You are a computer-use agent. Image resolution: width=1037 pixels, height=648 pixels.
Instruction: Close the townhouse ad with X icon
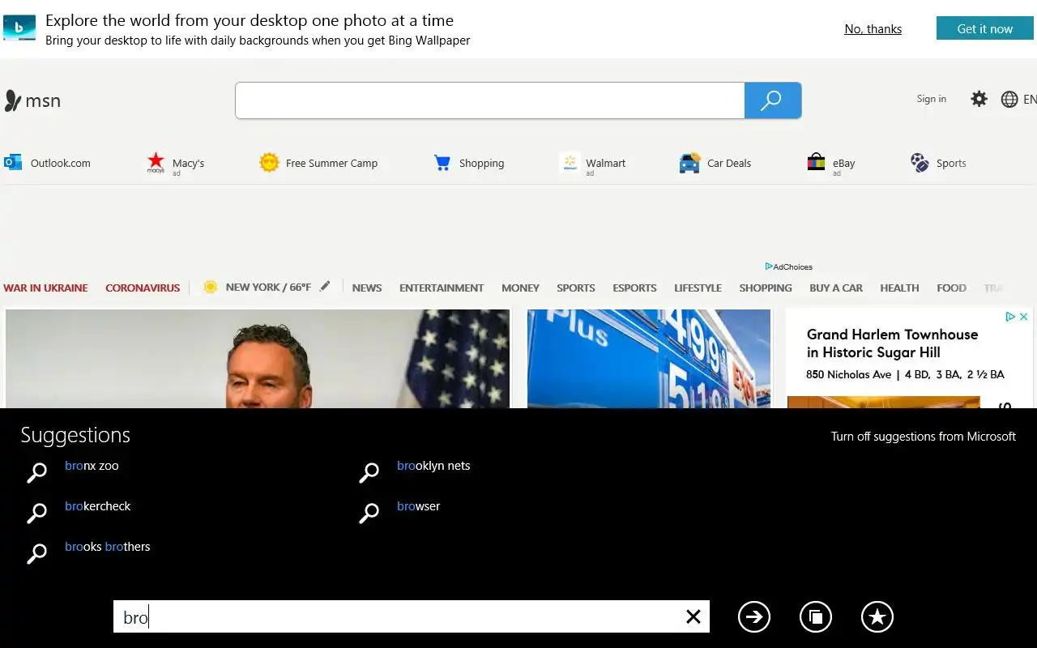[1023, 317]
